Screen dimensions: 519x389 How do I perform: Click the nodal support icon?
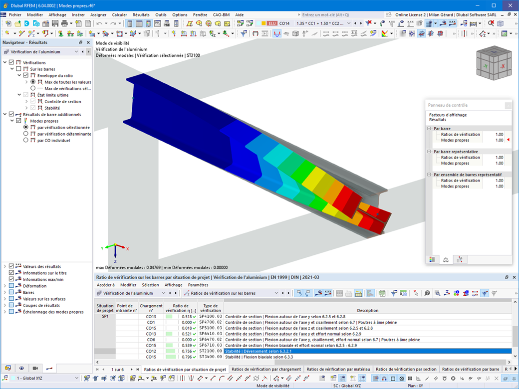(61, 33)
